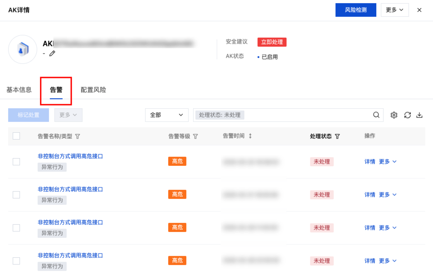Filter by 处理状态 funnel icon
The image size is (433, 275).
[337, 136]
